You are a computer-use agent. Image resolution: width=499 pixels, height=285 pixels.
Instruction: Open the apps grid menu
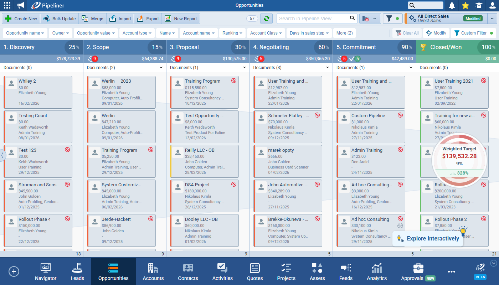coord(7,5)
